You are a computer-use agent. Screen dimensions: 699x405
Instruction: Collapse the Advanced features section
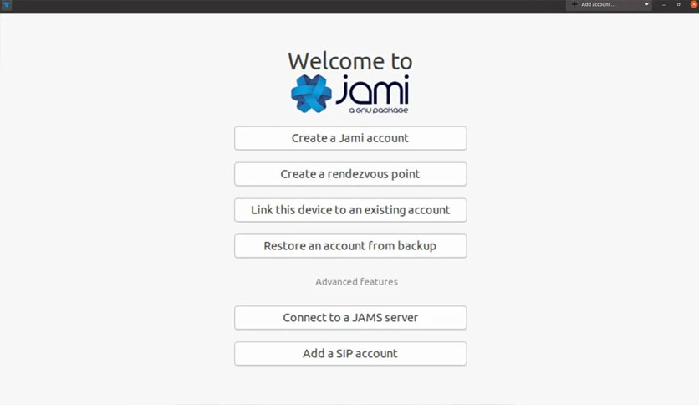pos(357,282)
